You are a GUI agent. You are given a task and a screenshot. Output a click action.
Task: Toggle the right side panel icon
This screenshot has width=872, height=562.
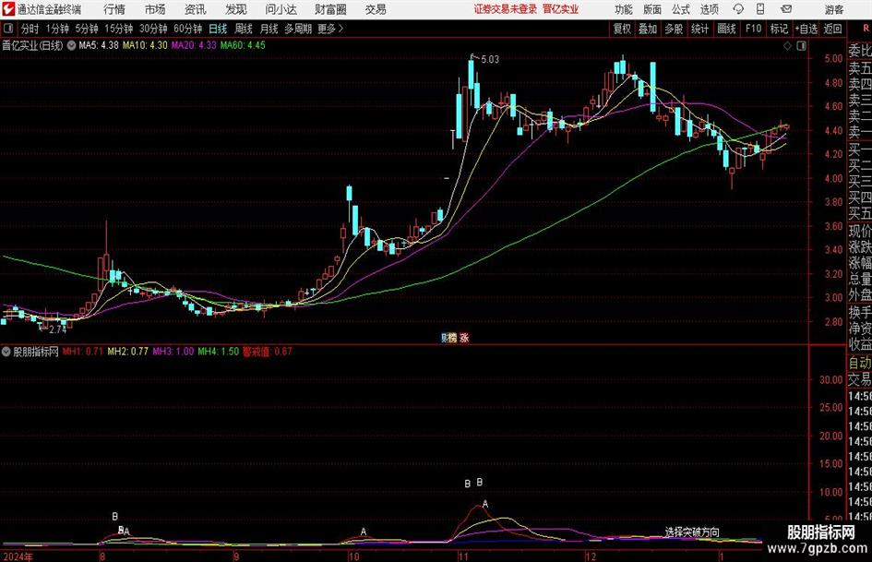[801, 45]
